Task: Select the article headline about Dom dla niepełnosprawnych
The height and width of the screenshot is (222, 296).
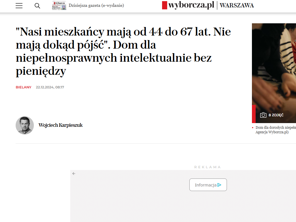Action: 123,51
